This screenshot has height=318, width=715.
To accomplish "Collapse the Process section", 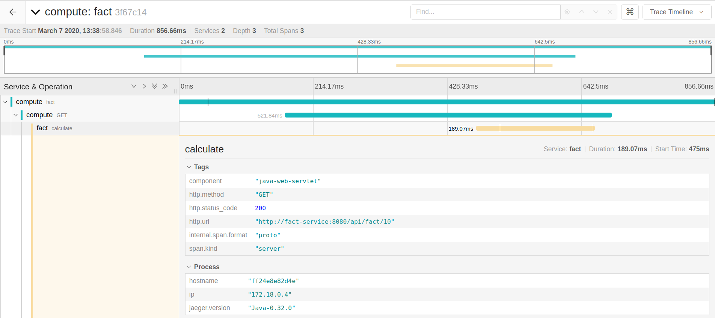I will (189, 267).
